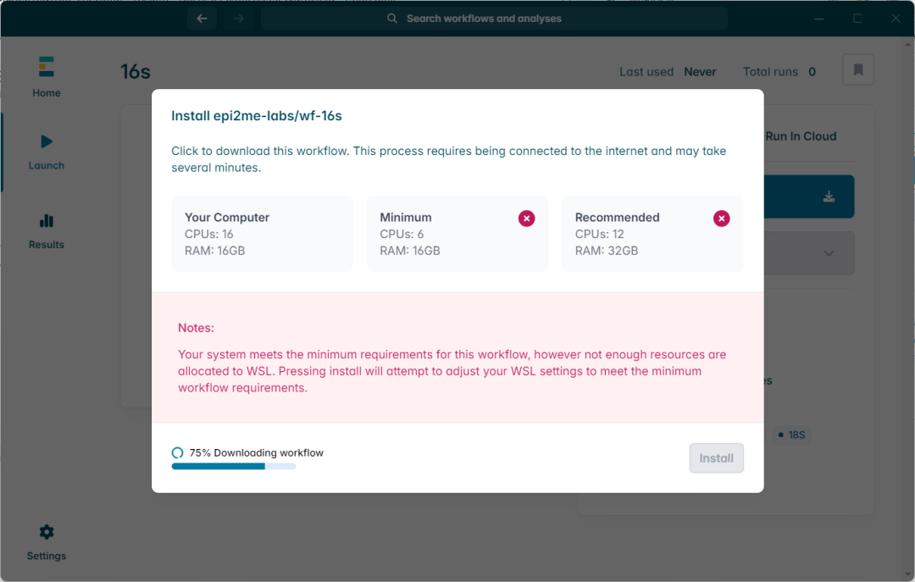This screenshot has height=582, width=915.
Task: Maximize the application window
Action: 857,19
